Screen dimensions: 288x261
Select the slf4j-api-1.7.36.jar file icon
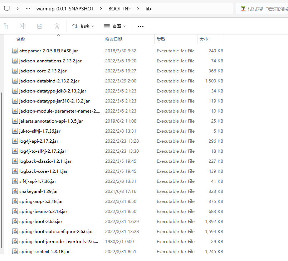point(15,181)
